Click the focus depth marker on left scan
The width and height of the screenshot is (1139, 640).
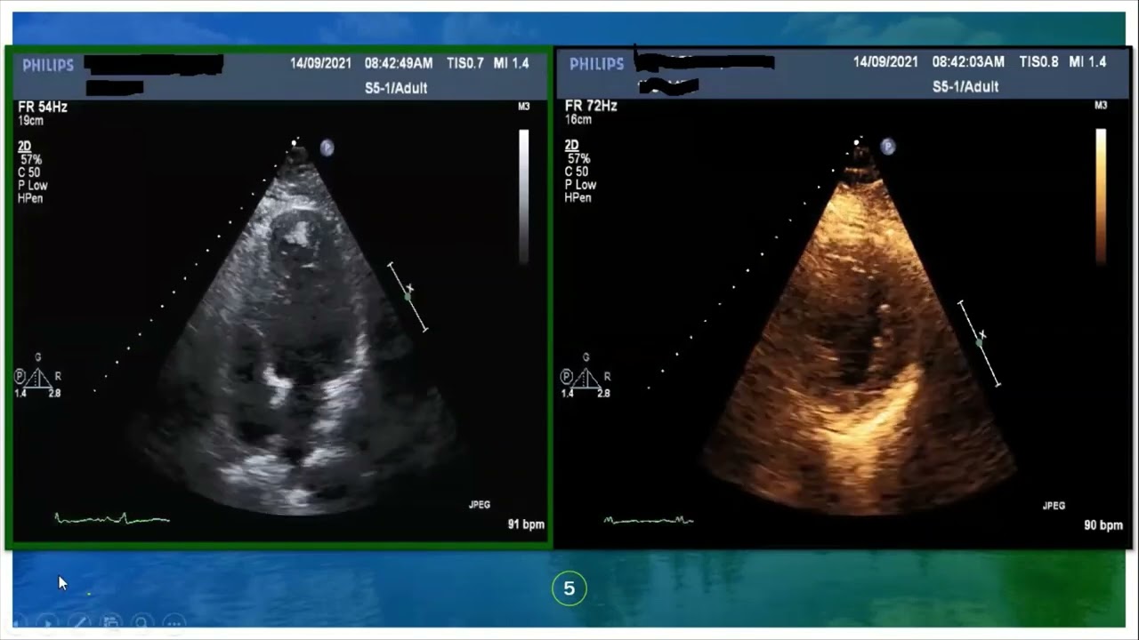click(408, 297)
